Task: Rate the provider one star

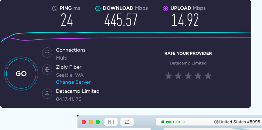Action: pos(168,76)
